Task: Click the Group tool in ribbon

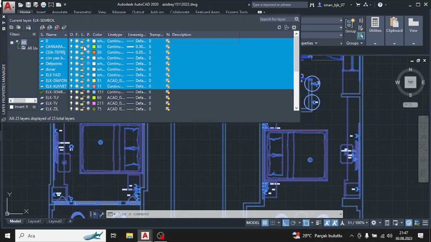Action: (x=351, y=26)
